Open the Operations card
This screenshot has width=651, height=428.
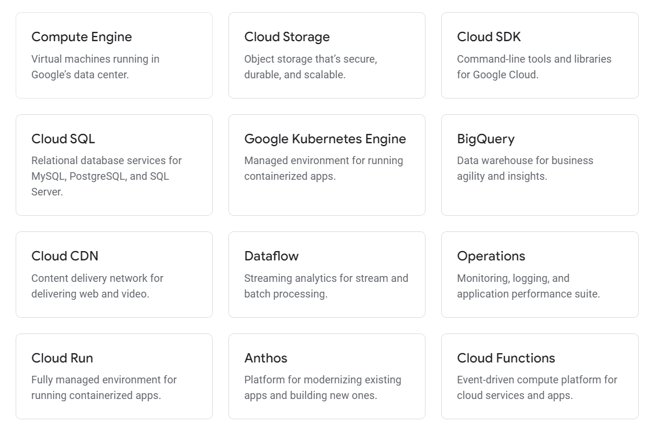[x=540, y=274]
